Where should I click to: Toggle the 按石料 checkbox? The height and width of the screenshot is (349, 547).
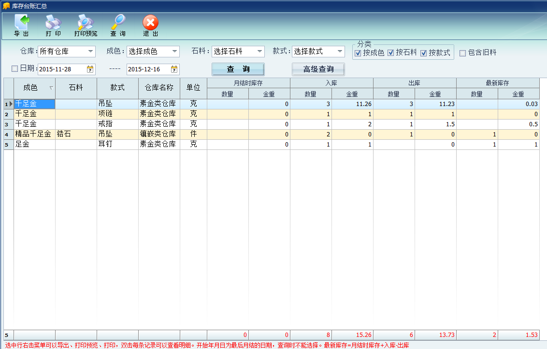391,53
